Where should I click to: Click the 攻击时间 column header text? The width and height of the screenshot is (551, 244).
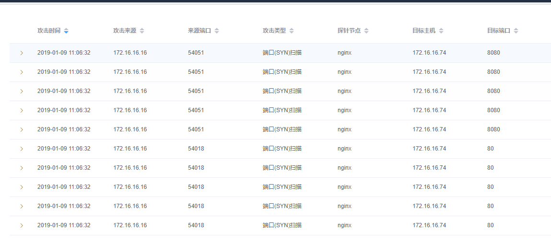point(49,31)
